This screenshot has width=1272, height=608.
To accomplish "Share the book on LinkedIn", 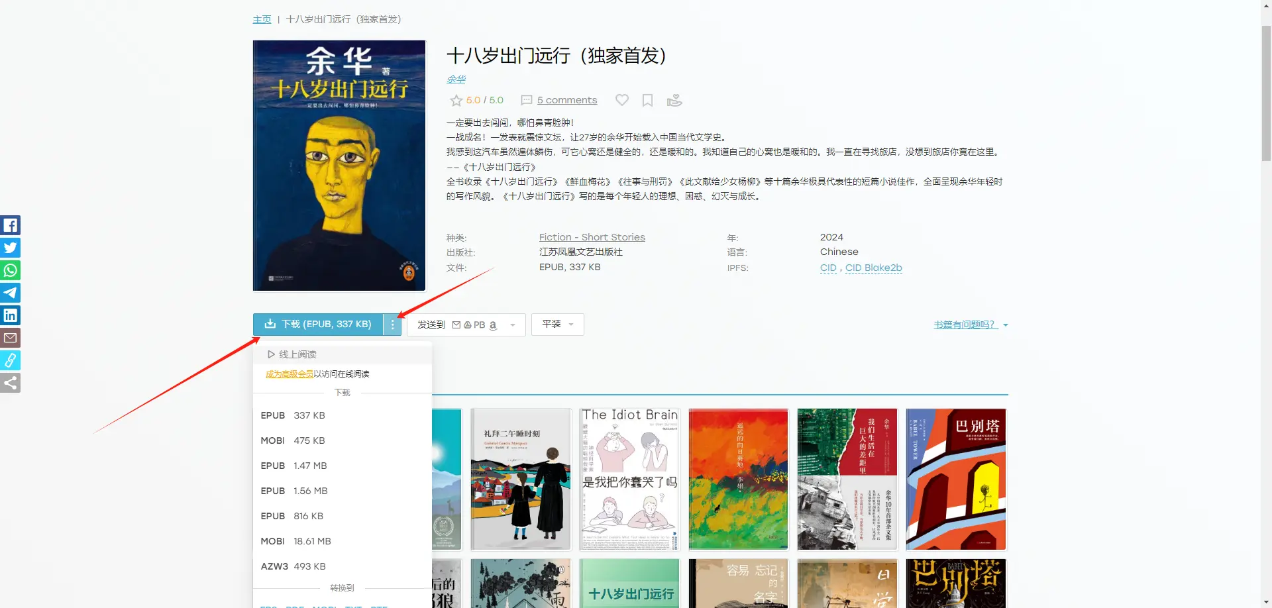I will [x=10, y=315].
